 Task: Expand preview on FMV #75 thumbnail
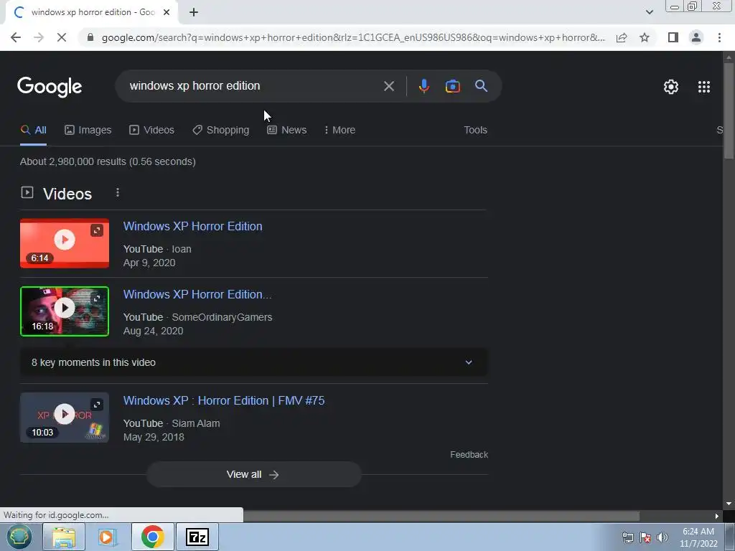click(x=97, y=405)
